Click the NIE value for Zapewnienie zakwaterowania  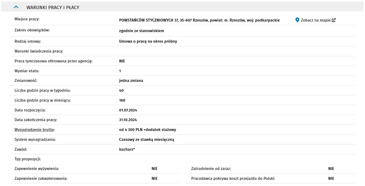click(x=154, y=178)
